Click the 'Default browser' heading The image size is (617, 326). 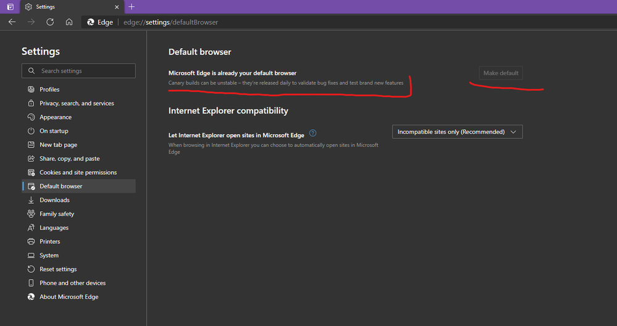(200, 52)
